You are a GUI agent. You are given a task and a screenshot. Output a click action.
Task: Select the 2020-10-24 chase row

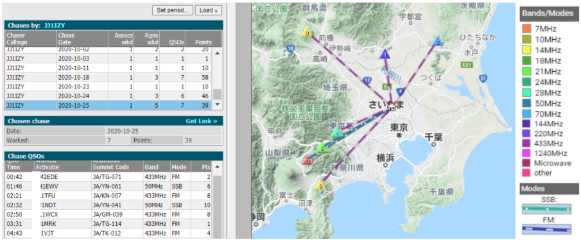pos(108,96)
